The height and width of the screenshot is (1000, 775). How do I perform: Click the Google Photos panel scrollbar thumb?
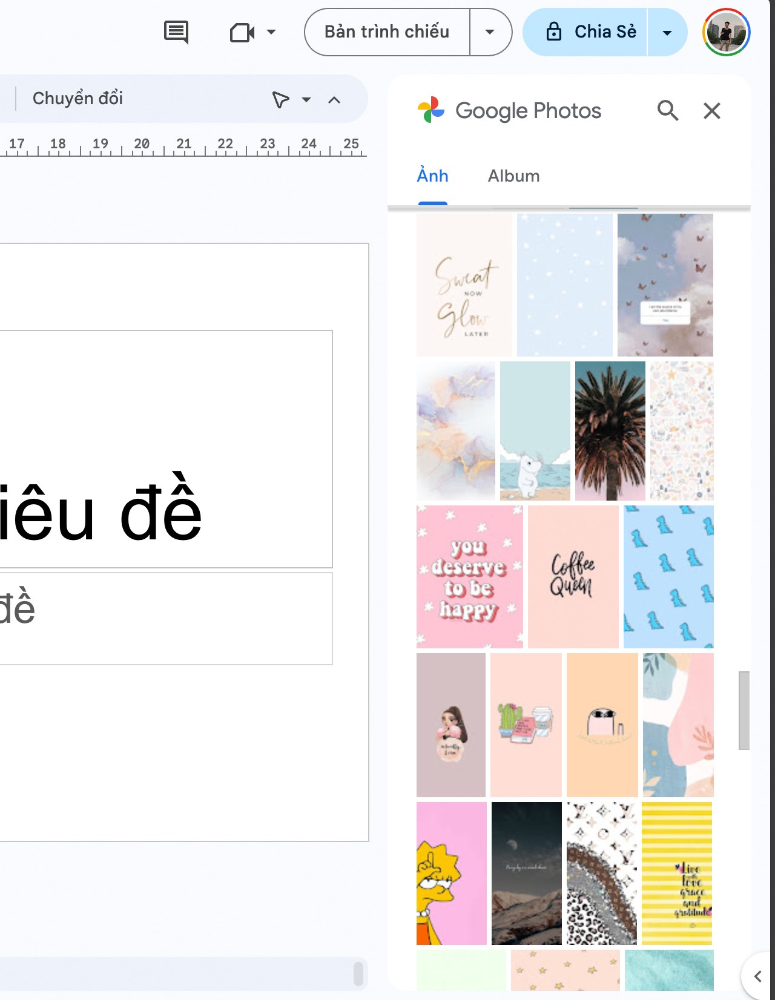tap(744, 711)
